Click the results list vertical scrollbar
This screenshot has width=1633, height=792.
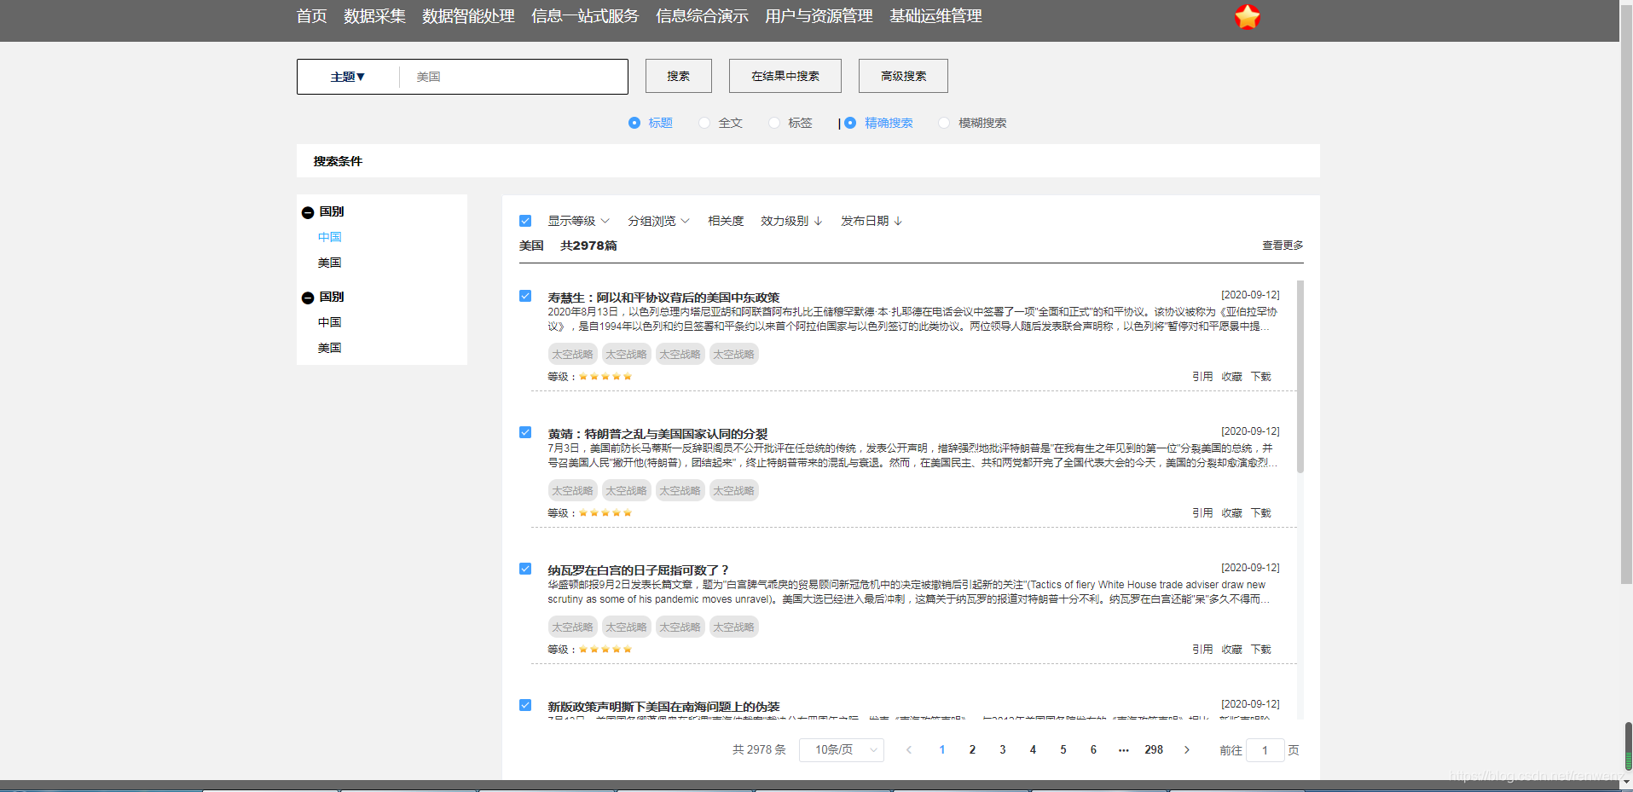tap(1300, 377)
